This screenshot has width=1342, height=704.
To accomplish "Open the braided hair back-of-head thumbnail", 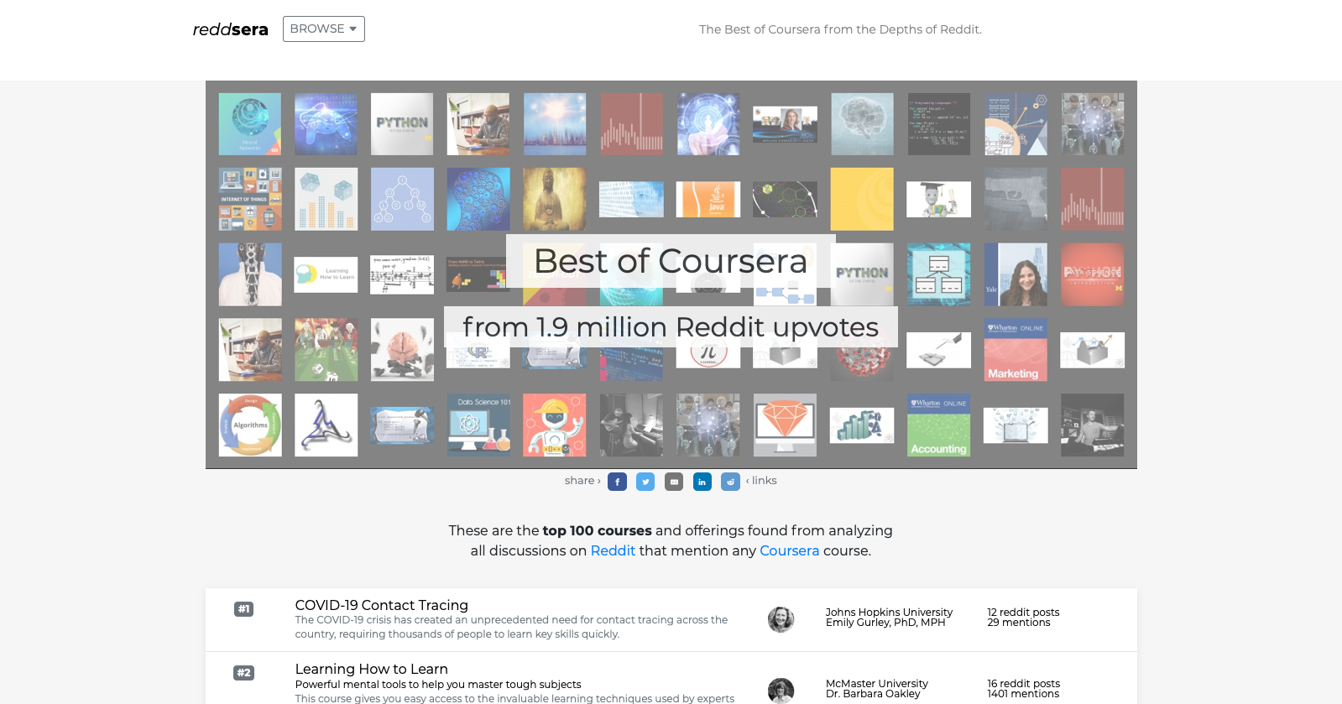I will 250,274.
